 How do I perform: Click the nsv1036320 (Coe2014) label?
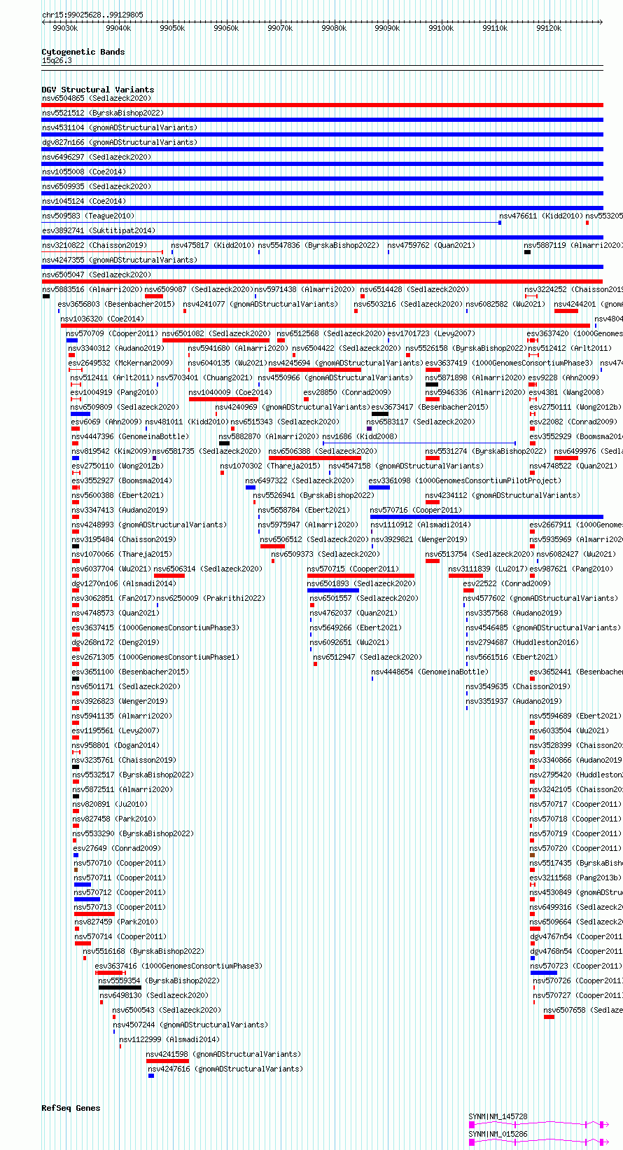102,319
